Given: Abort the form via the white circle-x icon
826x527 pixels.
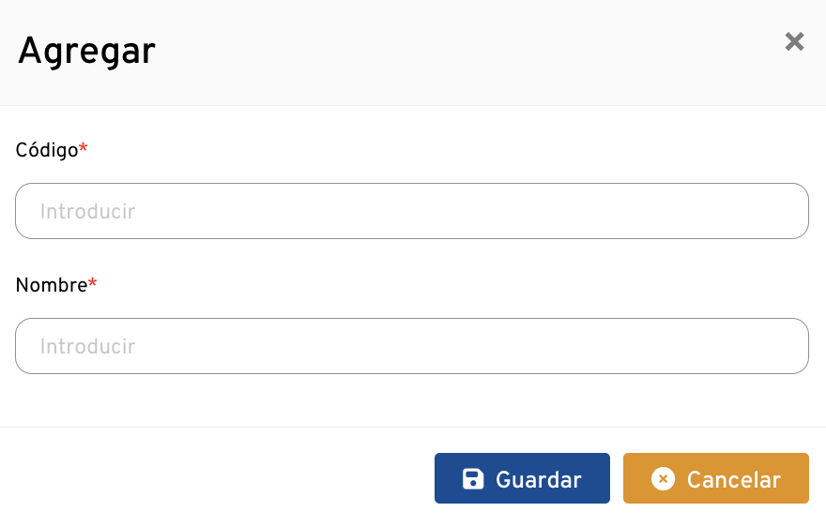Looking at the screenshot, I should point(663,479).
